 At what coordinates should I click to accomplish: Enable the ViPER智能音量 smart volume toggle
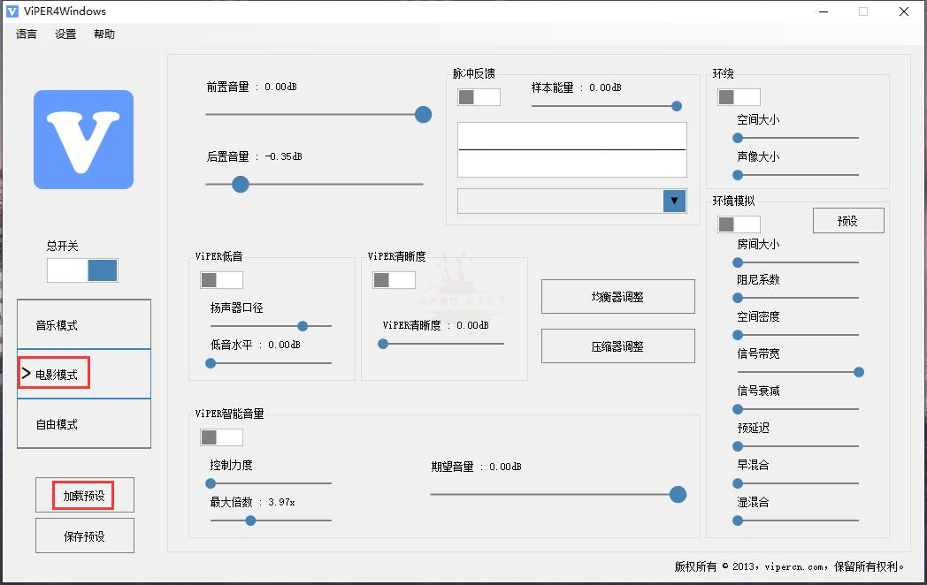pos(220,437)
